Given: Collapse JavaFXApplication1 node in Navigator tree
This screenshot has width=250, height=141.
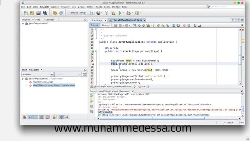Looking at the screenshot, I should pos(23,79).
